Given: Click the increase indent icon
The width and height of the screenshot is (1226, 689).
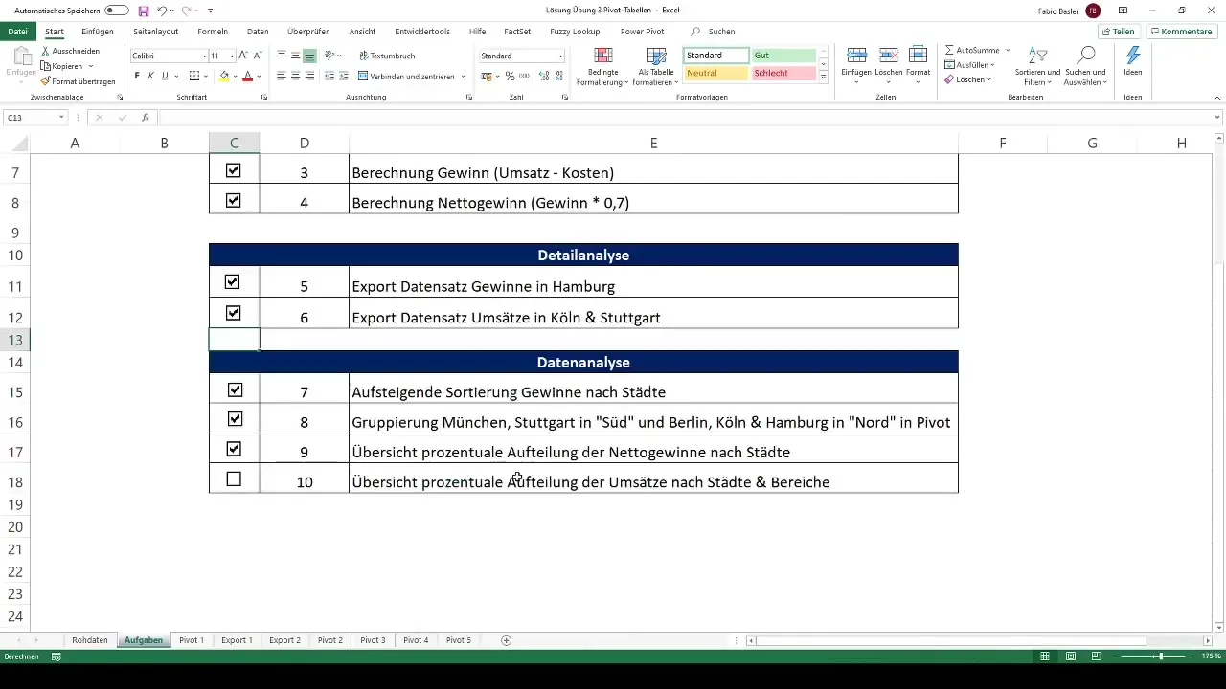Looking at the screenshot, I should coord(344,76).
